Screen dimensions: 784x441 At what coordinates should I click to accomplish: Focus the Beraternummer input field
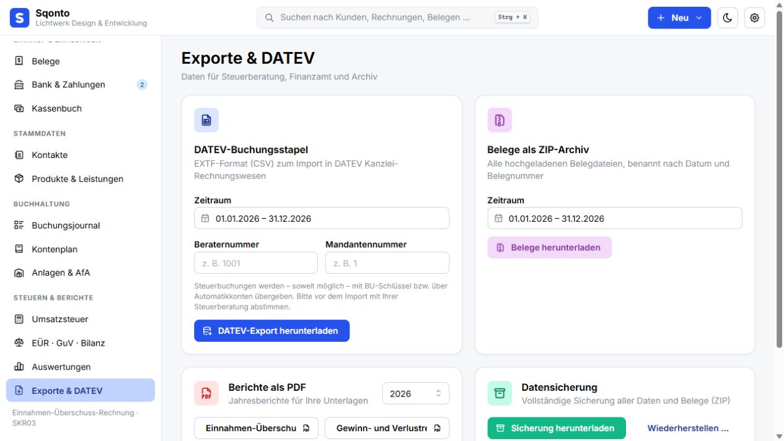click(256, 263)
